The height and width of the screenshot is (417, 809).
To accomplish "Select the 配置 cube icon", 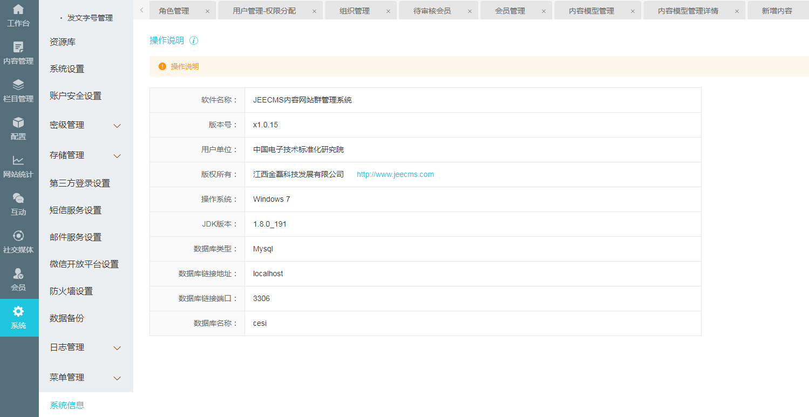I will [x=18, y=123].
